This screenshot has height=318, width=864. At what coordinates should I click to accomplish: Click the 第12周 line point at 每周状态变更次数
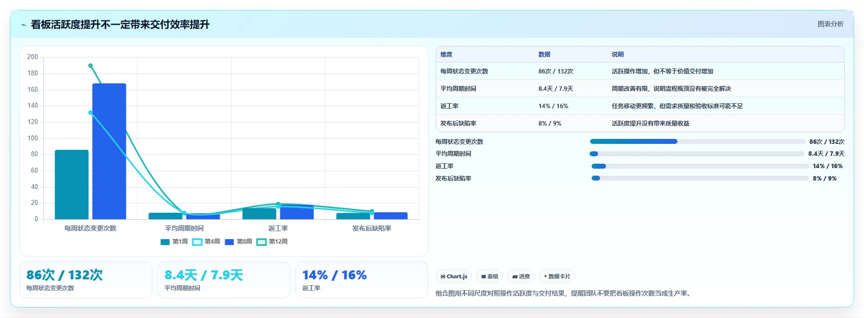[x=90, y=65]
